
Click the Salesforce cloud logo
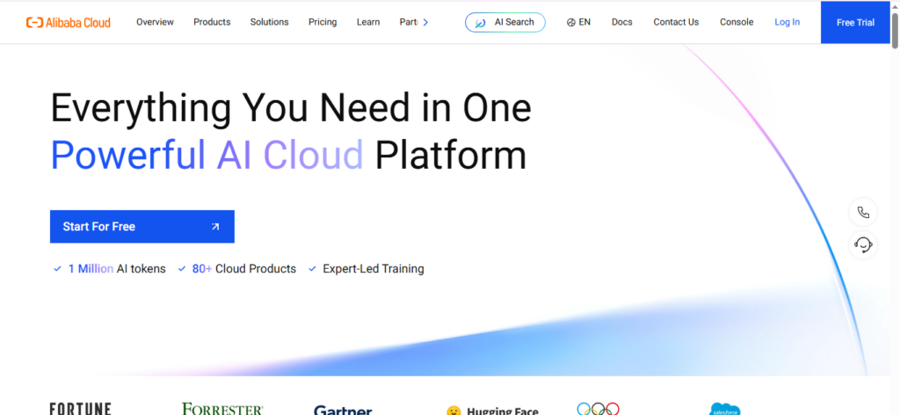pyautogui.click(x=725, y=409)
